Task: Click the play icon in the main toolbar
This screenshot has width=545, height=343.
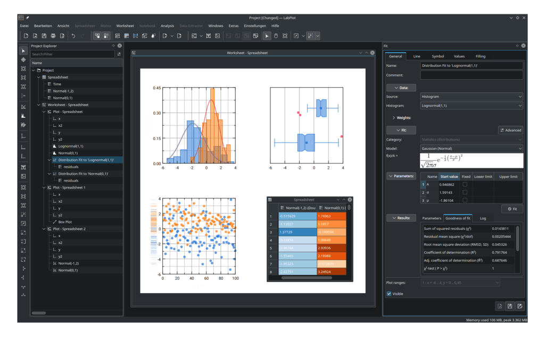Action: tap(267, 36)
